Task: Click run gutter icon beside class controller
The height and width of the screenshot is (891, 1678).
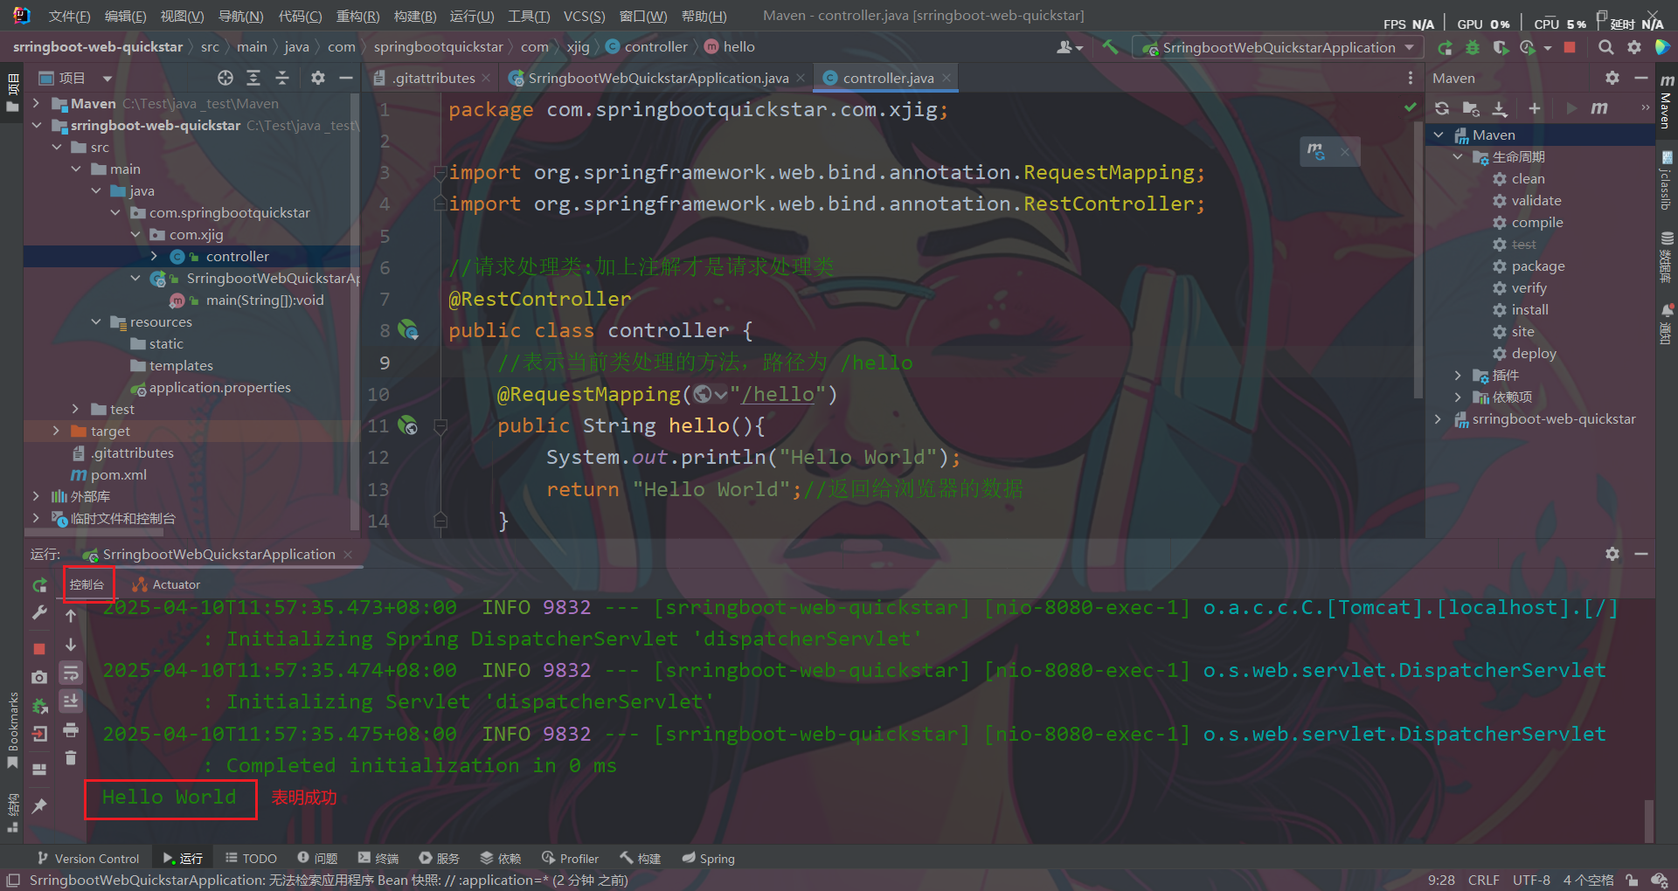Action: [408, 330]
